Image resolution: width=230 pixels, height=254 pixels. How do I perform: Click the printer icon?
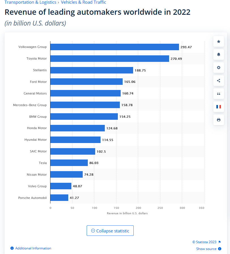tap(218, 120)
